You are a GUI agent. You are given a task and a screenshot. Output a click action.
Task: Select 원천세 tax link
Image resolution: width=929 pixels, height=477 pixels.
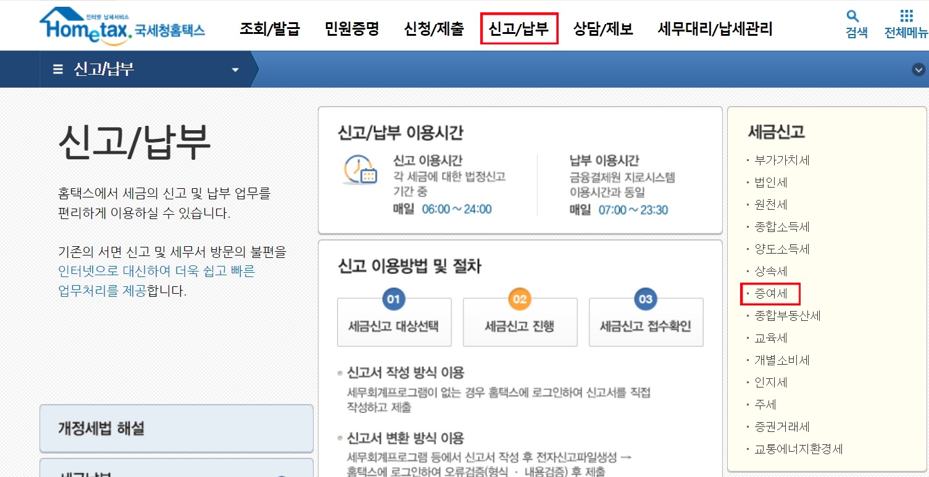point(770,205)
